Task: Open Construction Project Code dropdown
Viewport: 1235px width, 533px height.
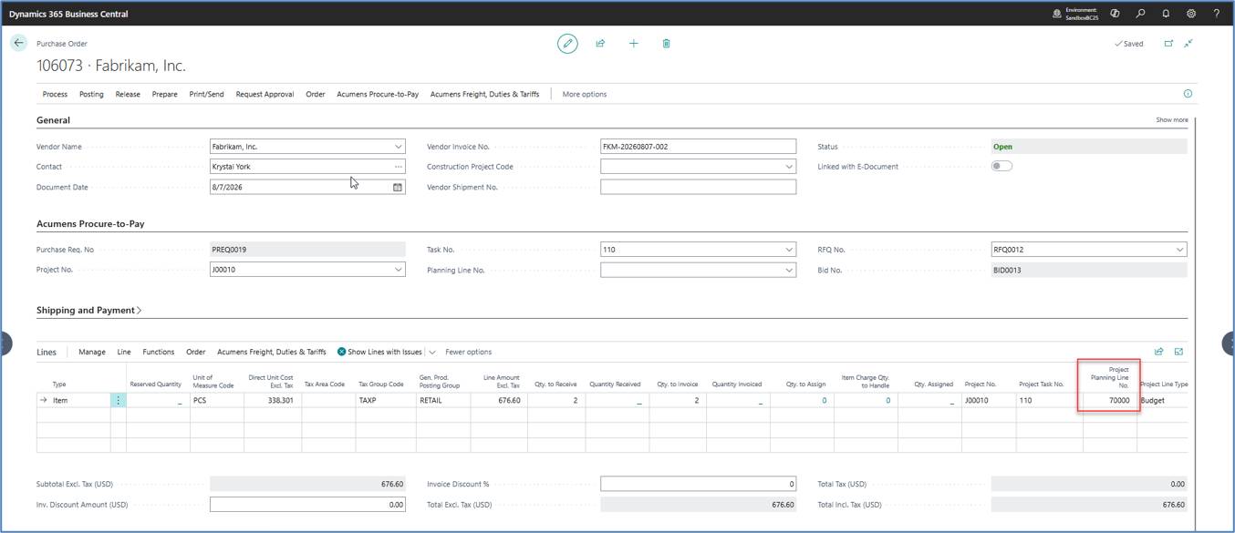Action: pyautogui.click(x=789, y=167)
